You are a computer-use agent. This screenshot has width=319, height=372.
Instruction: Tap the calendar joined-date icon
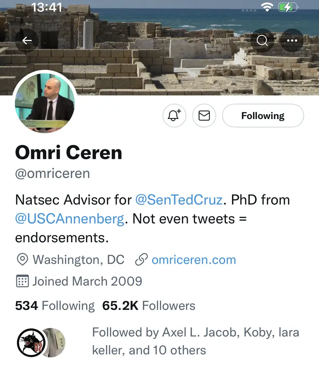22,281
